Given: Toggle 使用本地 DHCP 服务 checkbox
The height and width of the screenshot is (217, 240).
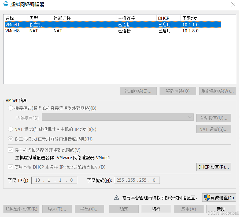Looking at the screenshot, I should 10,167.
